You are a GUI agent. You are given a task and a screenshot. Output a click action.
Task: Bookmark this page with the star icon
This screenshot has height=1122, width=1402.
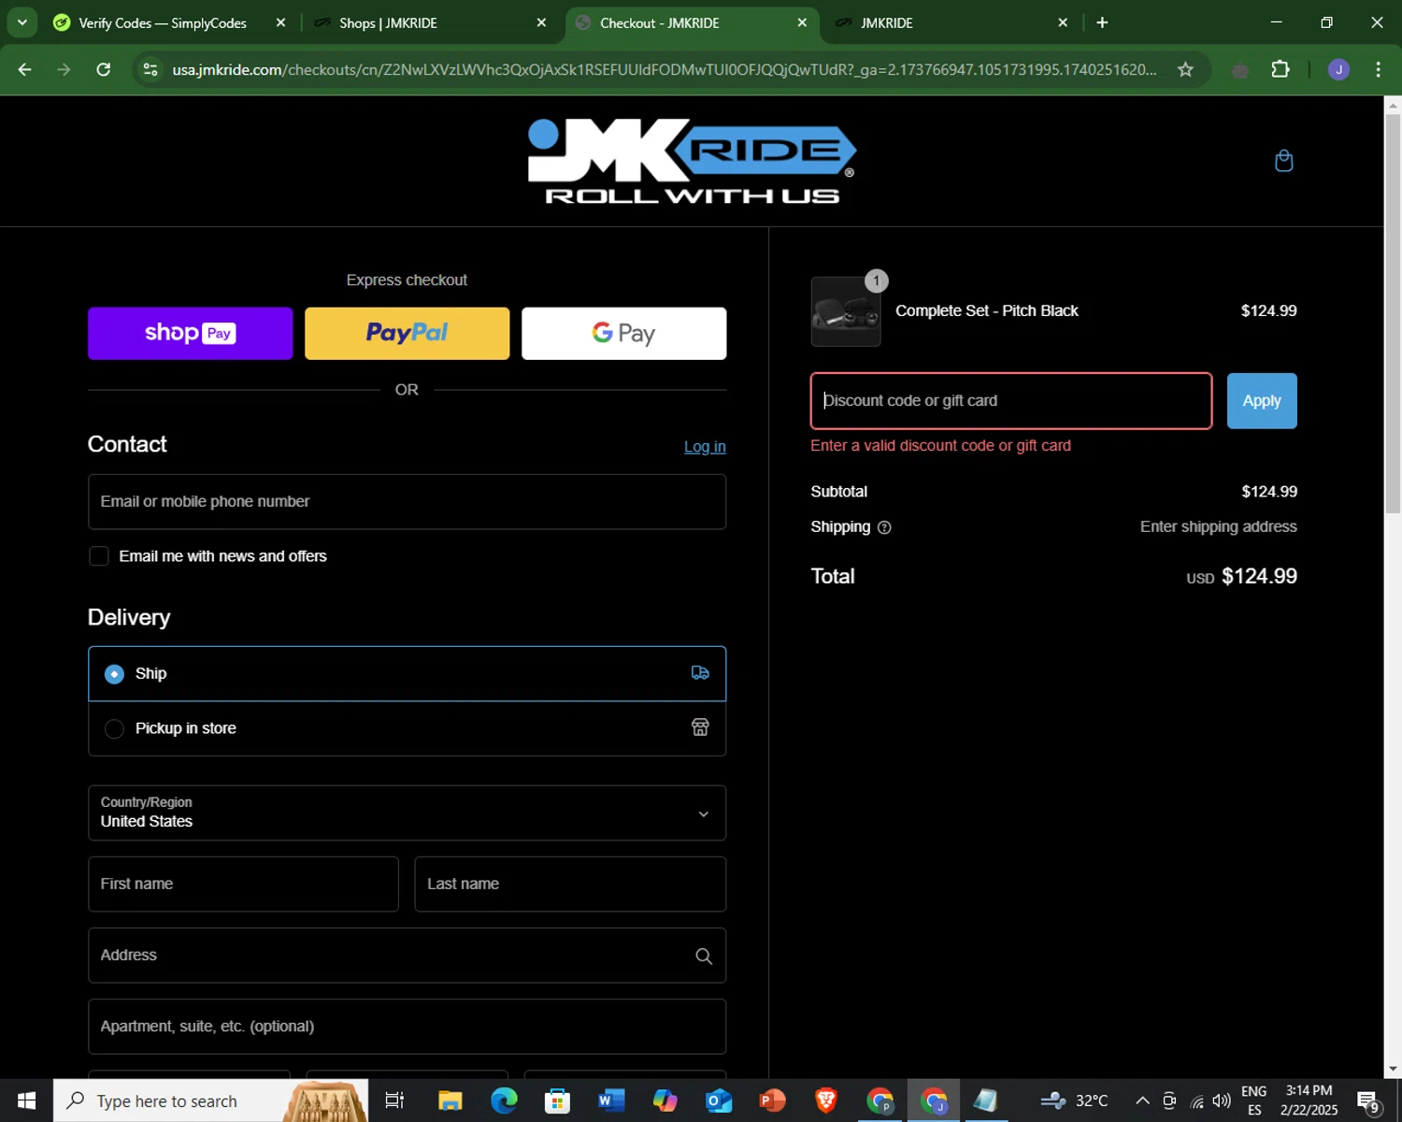click(x=1185, y=69)
